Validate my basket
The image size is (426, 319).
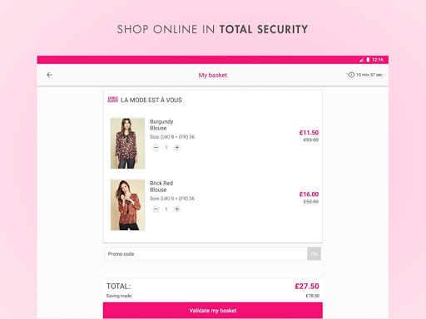tap(213, 311)
